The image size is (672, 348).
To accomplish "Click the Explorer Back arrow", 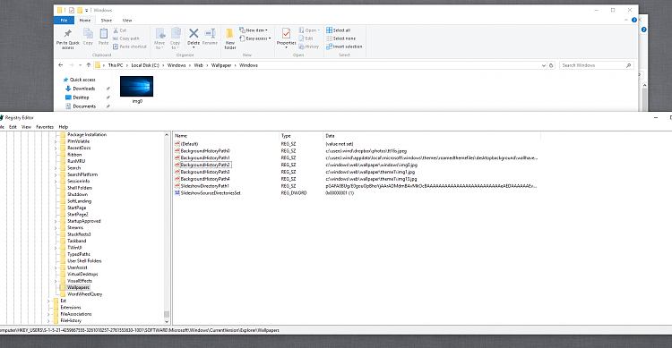I will point(60,65).
